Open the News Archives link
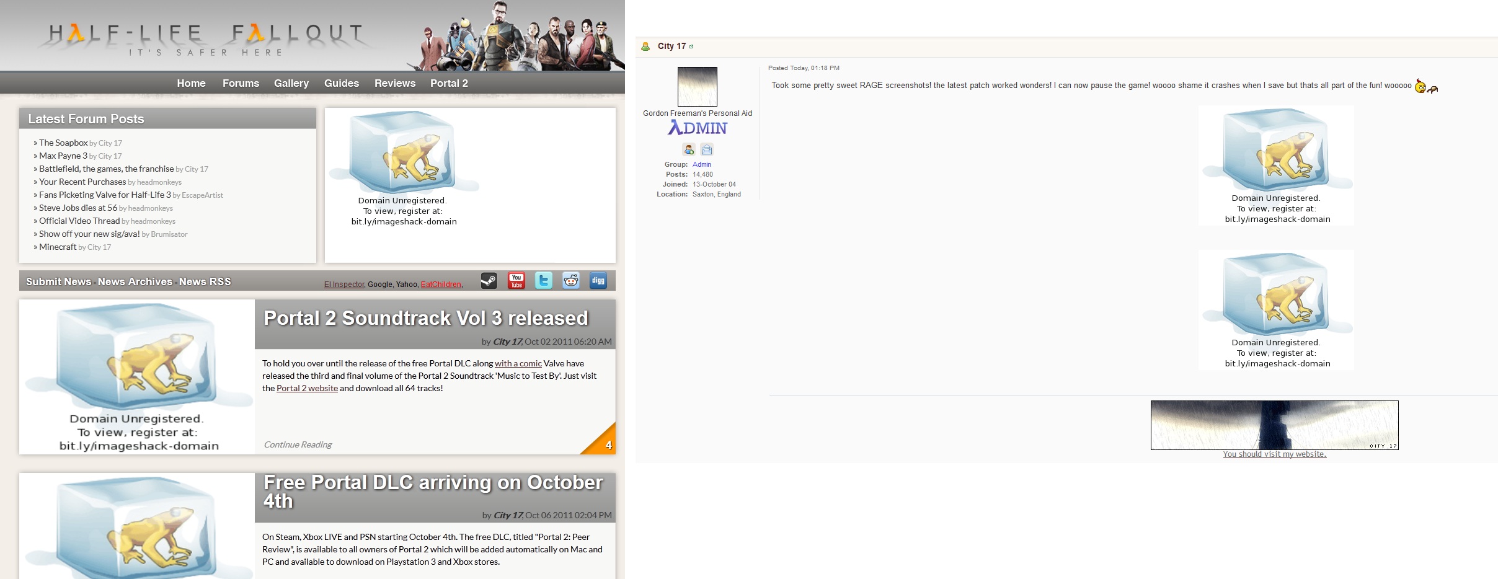 pyautogui.click(x=135, y=281)
